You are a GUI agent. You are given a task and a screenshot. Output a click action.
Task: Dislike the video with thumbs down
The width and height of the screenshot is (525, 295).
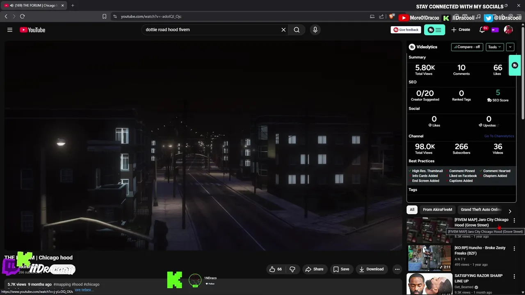292,269
